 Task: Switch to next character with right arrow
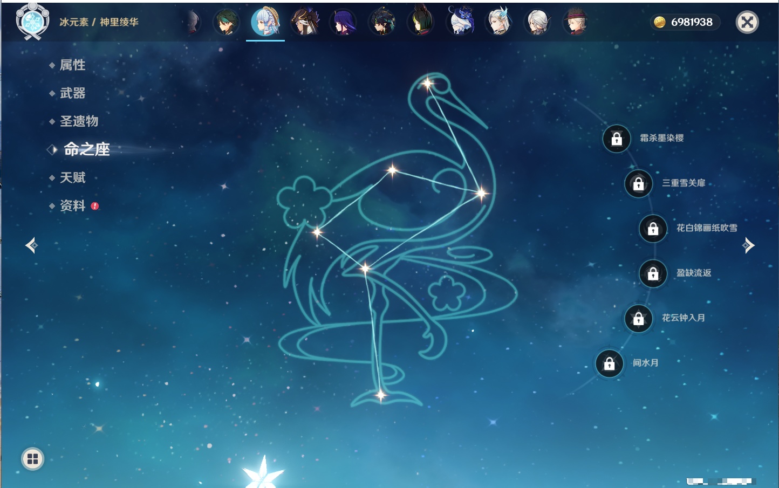point(748,245)
